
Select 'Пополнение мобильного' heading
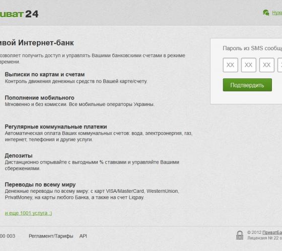[x=40, y=98]
